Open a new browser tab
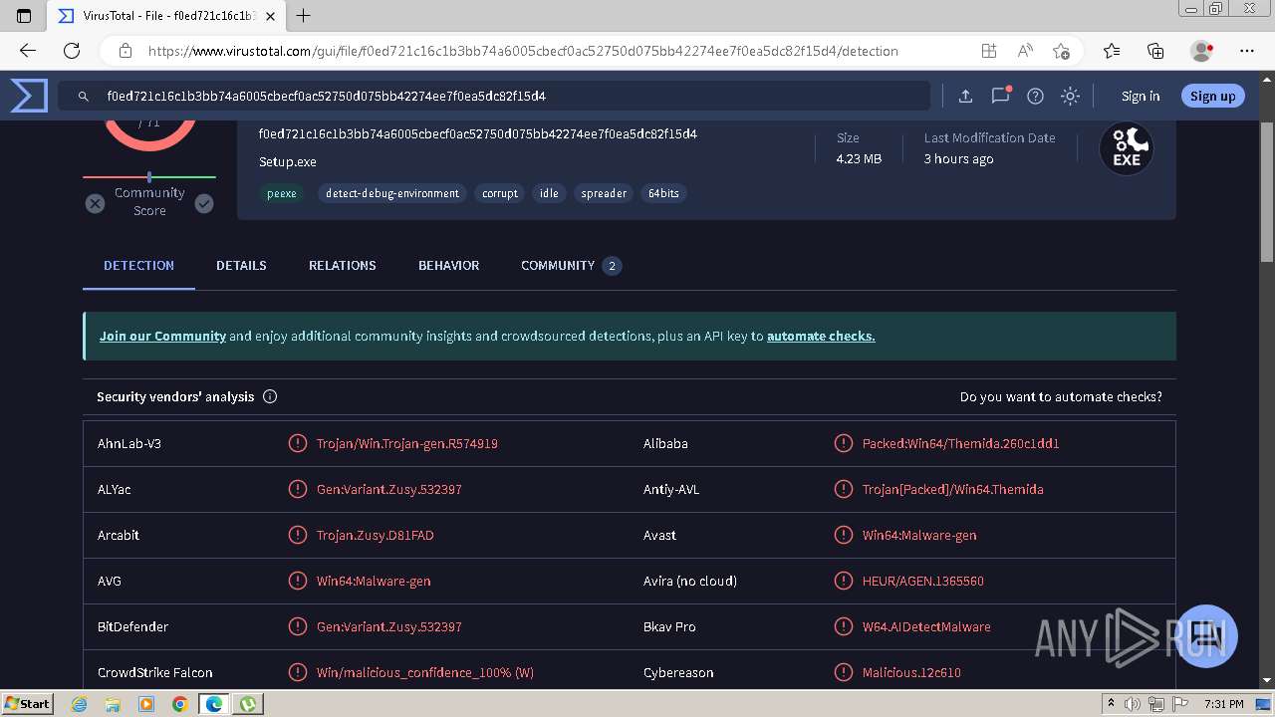The image size is (1275, 717). pyautogui.click(x=304, y=16)
